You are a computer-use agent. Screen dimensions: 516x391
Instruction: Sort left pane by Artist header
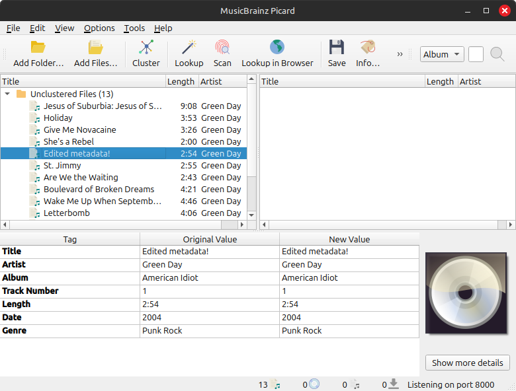[x=223, y=81]
